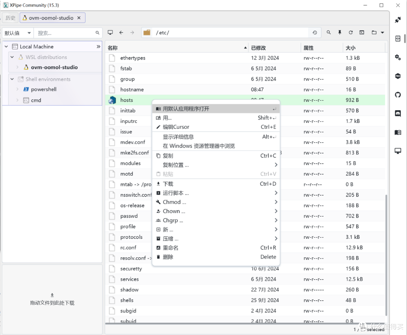
Task: Click the PRO badge icon
Action: [398, 76]
